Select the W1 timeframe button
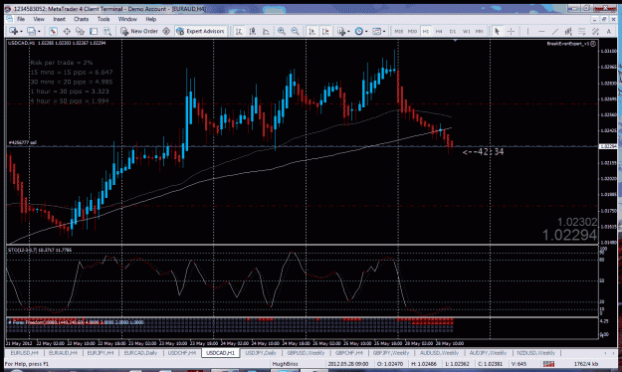 click(466, 31)
